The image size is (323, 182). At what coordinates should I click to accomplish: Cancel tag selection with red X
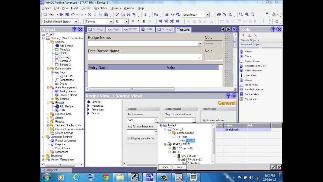click(x=279, y=167)
